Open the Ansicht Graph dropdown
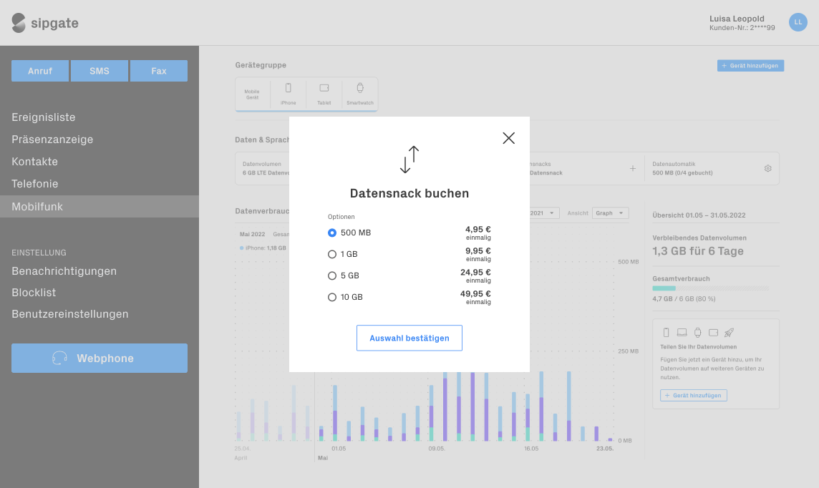 [x=610, y=213]
